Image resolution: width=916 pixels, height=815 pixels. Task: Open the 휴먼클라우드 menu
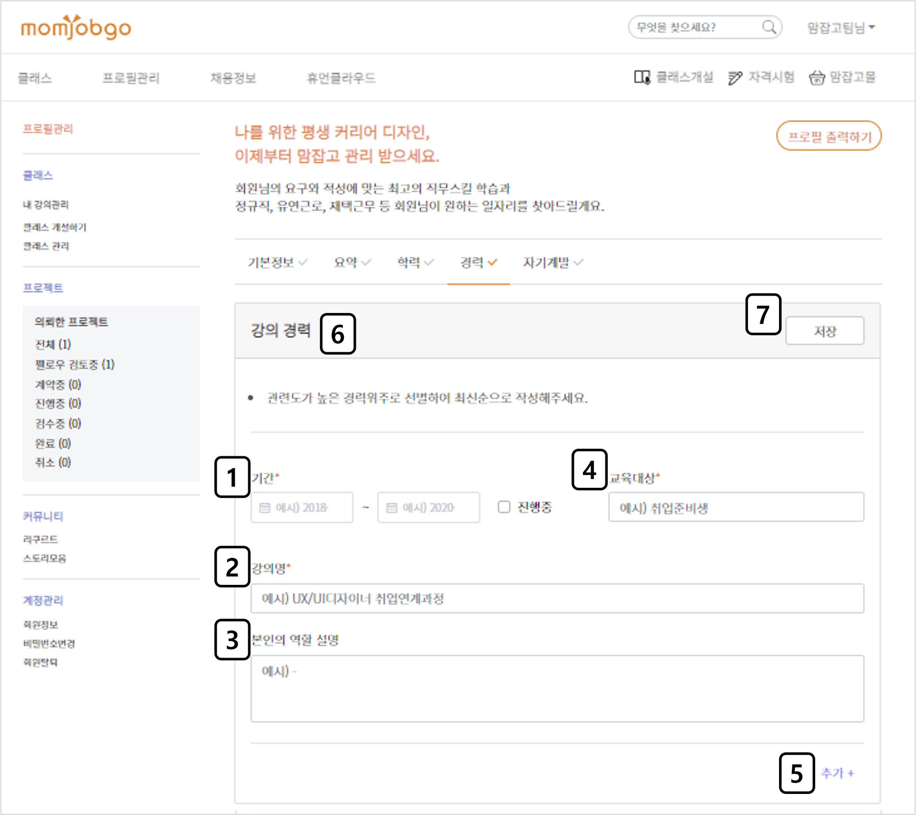tap(341, 78)
